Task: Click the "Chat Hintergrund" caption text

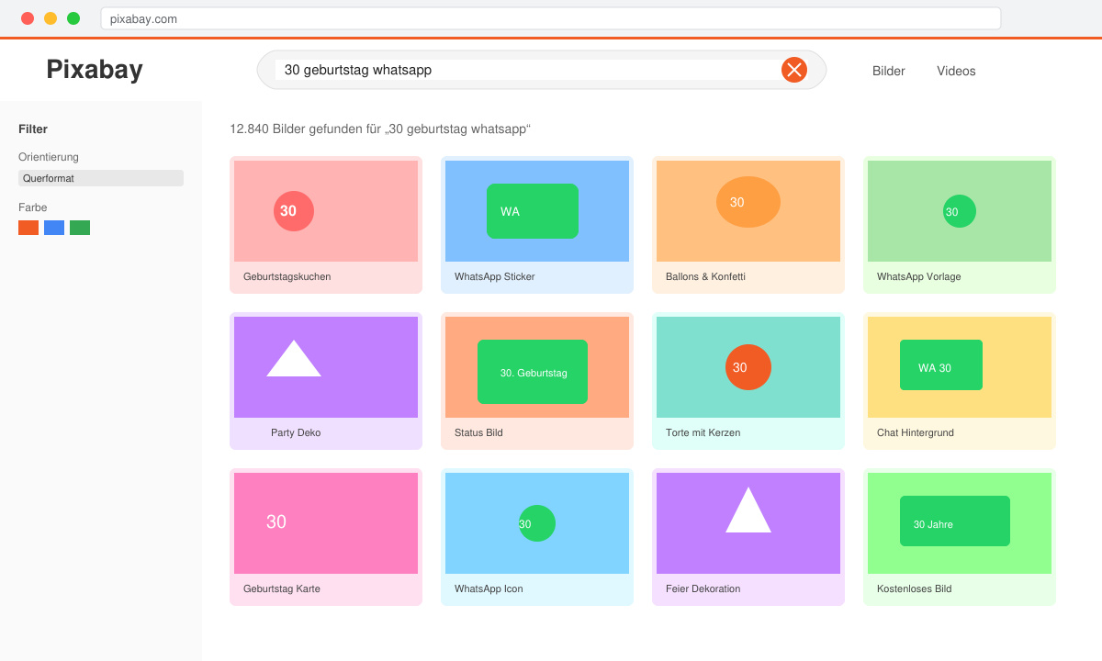Action: click(x=916, y=432)
